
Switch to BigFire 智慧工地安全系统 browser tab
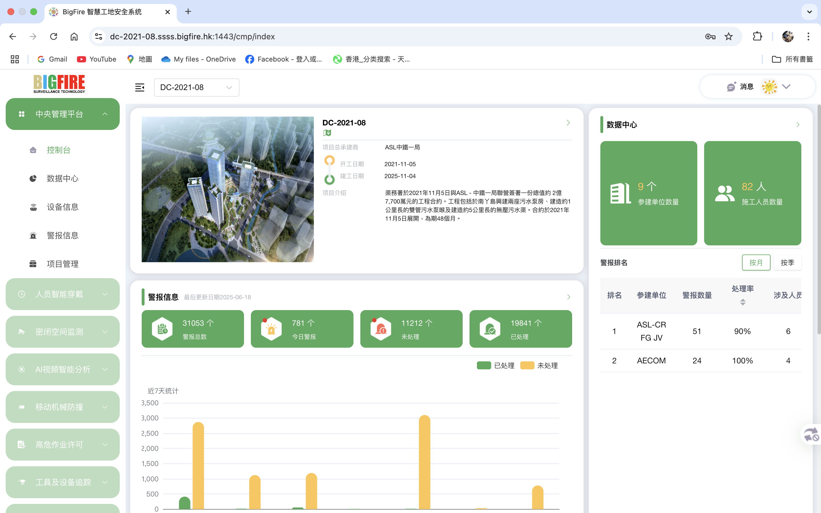(110, 12)
